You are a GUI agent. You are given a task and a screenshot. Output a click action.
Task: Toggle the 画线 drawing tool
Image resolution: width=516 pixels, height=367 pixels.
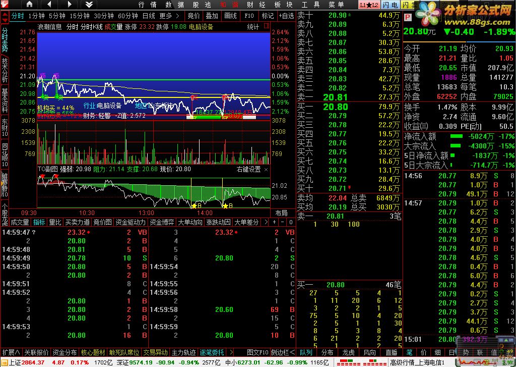click(x=230, y=16)
